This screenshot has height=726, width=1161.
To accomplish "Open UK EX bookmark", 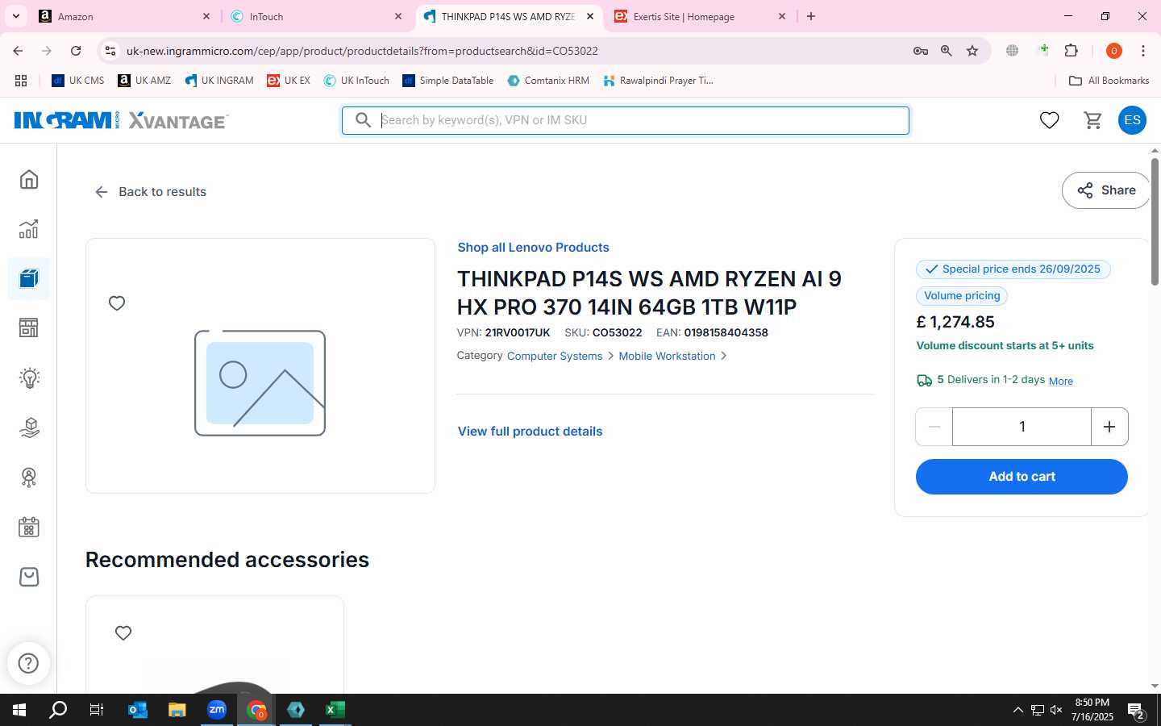I will point(289,81).
